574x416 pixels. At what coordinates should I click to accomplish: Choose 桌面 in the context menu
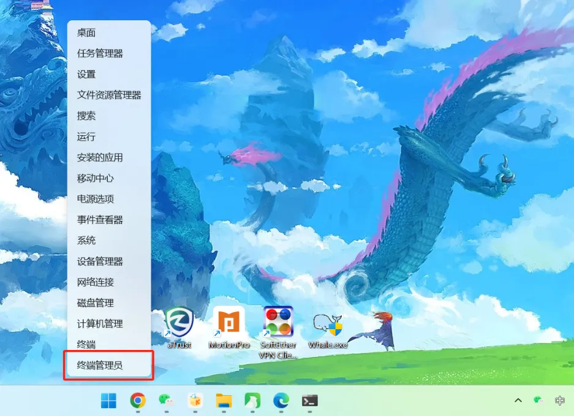click(109, 32)
